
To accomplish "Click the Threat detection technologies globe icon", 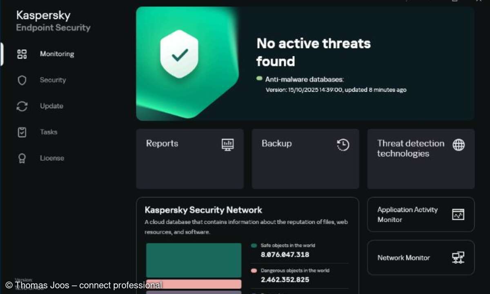I will pos(459,144).
